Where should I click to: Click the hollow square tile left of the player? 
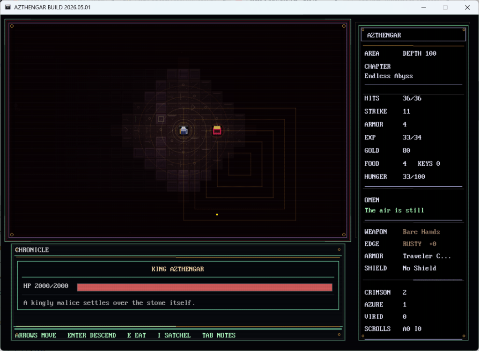(x=161, y=119)
